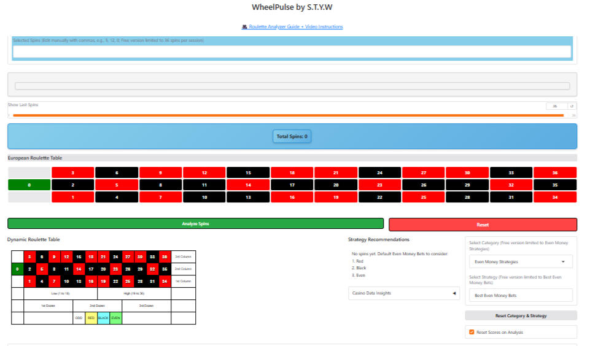Click green EVEN cell in Dynamic Roulette Table

(x=115, y=318)
